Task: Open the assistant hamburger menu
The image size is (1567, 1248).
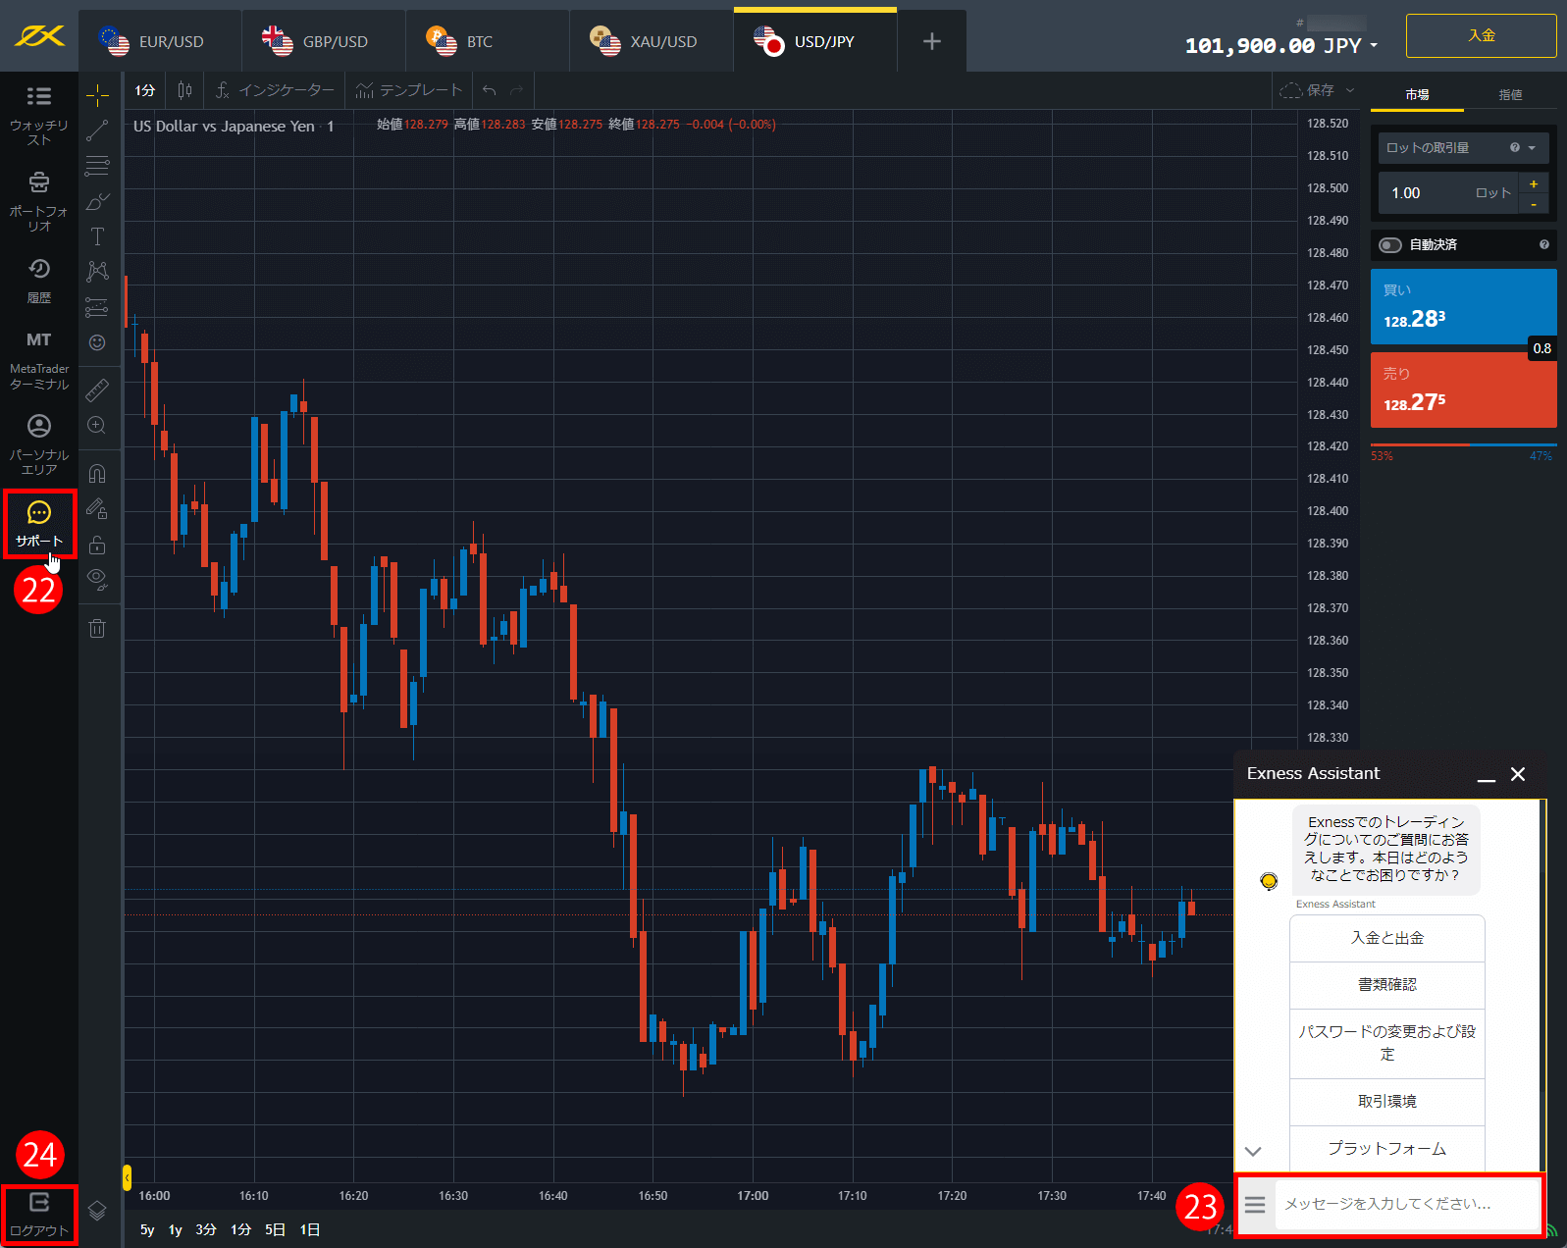Action: [x=1255, y=1204]
